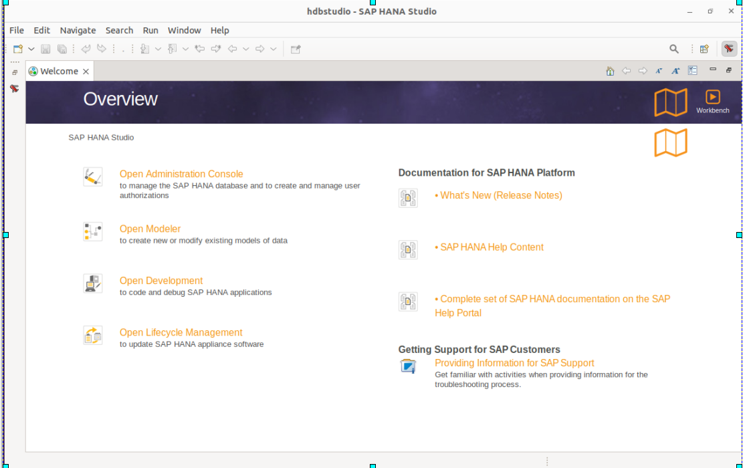Open SAP HANA Help Content link

click(x=492, y=247)
